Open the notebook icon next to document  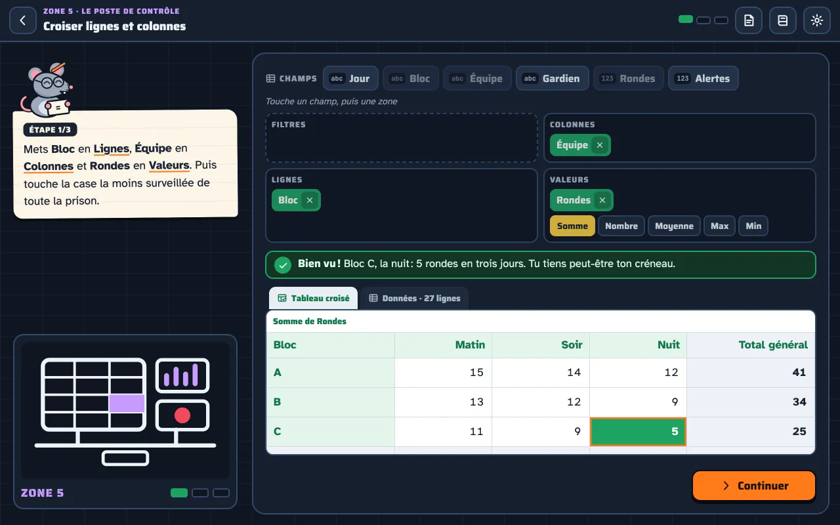coord(783,20)
